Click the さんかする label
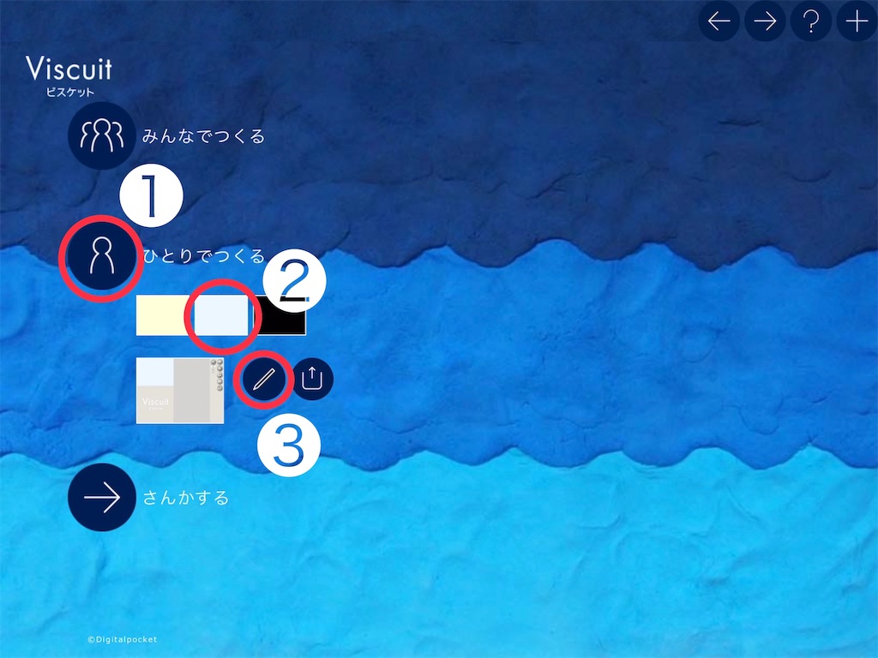 coord(186,498)
